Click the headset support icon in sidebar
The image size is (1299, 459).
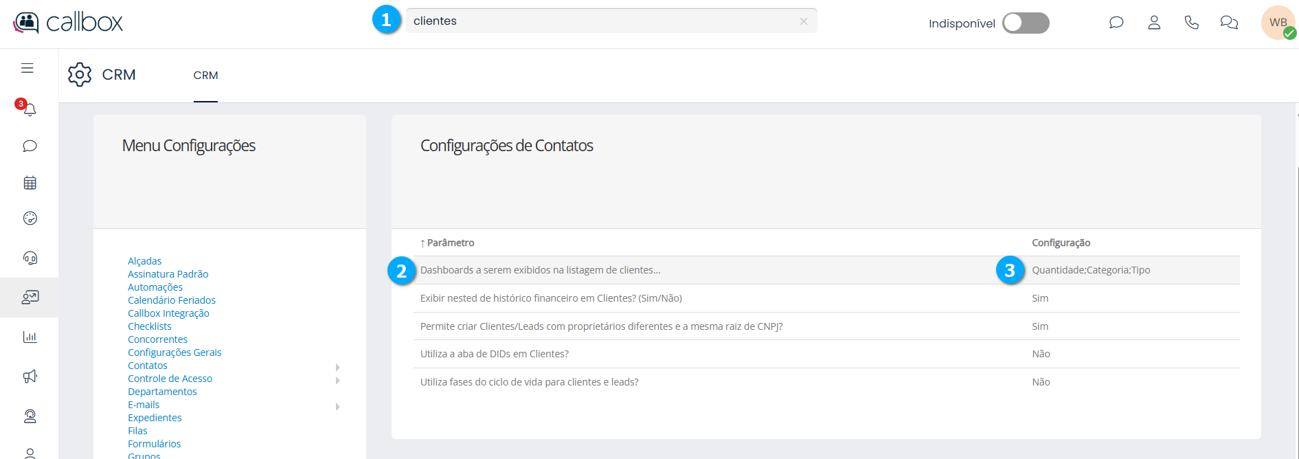point(30,258)
